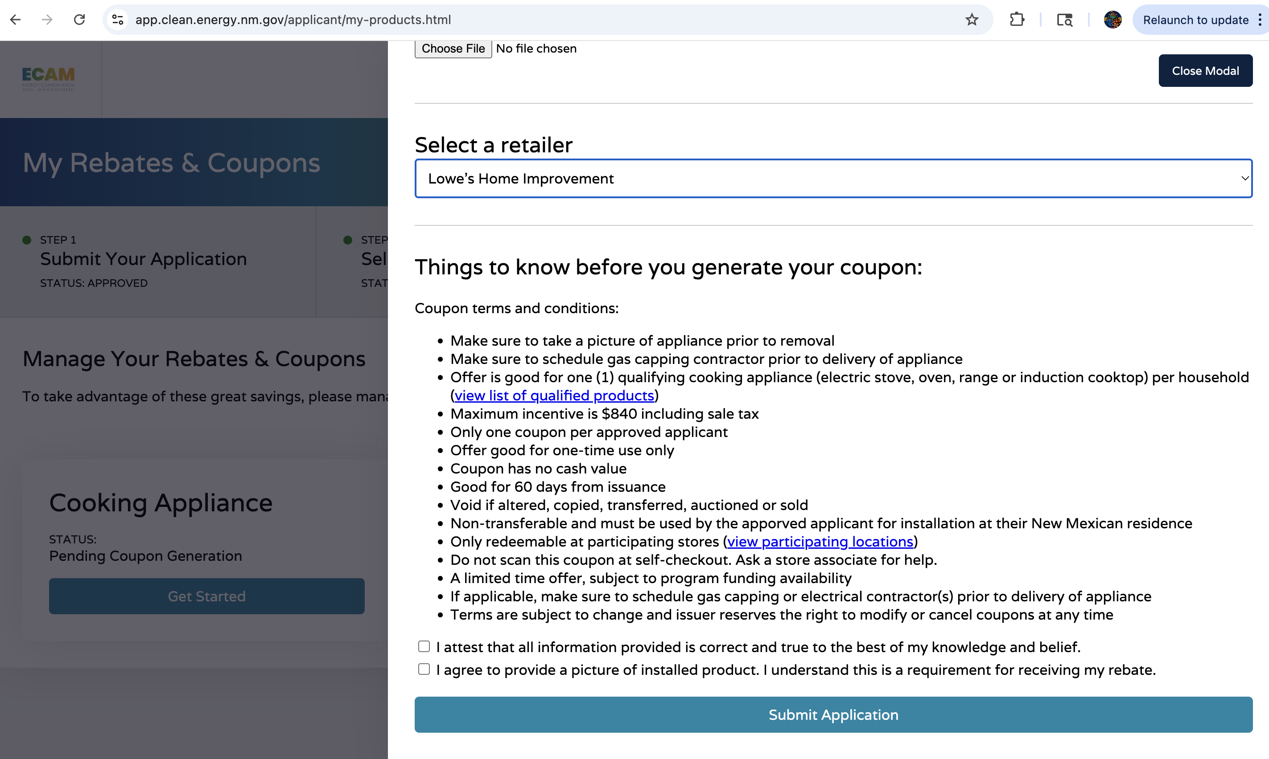Click the browser back arrow
This screenshot has height=759, width=1269.
point(15,20)
